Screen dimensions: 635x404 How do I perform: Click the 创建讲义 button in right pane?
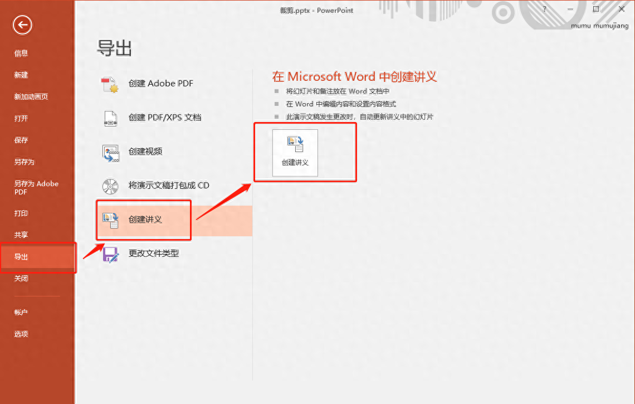(x=295, y=153)
